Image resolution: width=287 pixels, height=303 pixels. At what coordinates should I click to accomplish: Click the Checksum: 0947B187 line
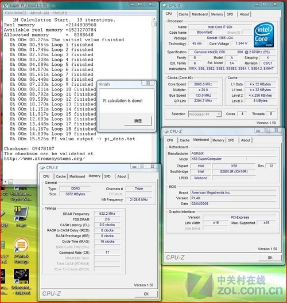[x=29, y=148]
